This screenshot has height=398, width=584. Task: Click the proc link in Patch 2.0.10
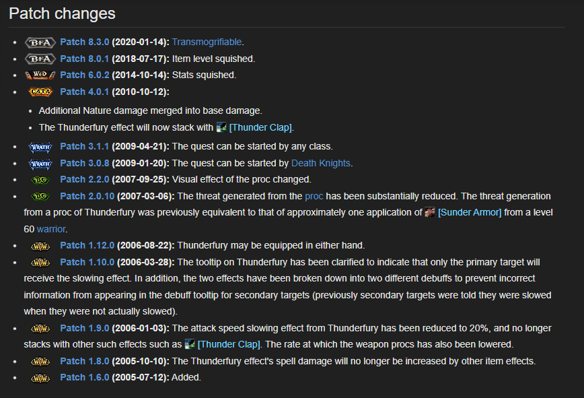click(x=314, y=196)
